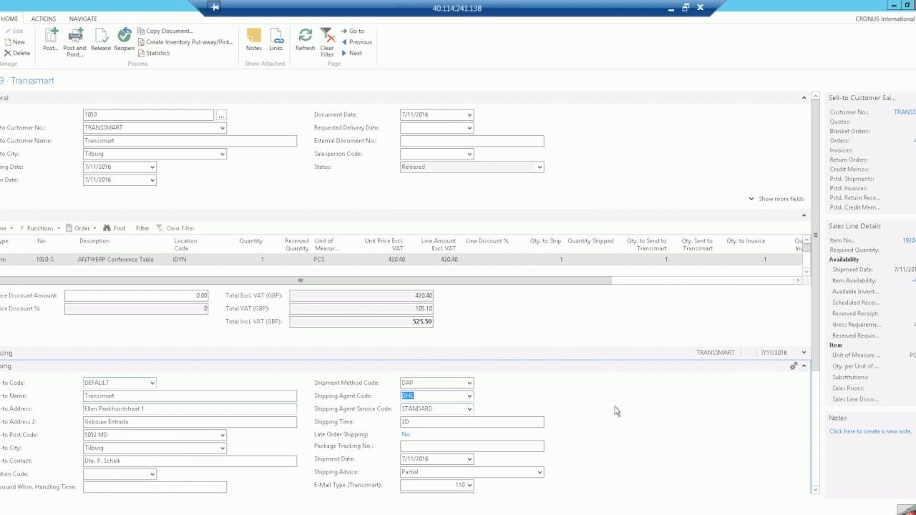Click the TRANSS customer number link in FactBox
This screenshot has height=515, width=916.
[x=905, y=112]
